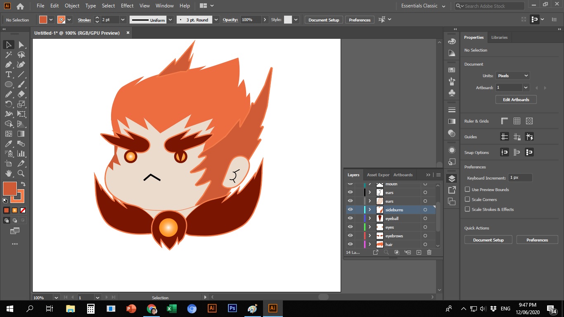Select the Ellipse tool
564x317 pixels.
click(x=8, y=84)
